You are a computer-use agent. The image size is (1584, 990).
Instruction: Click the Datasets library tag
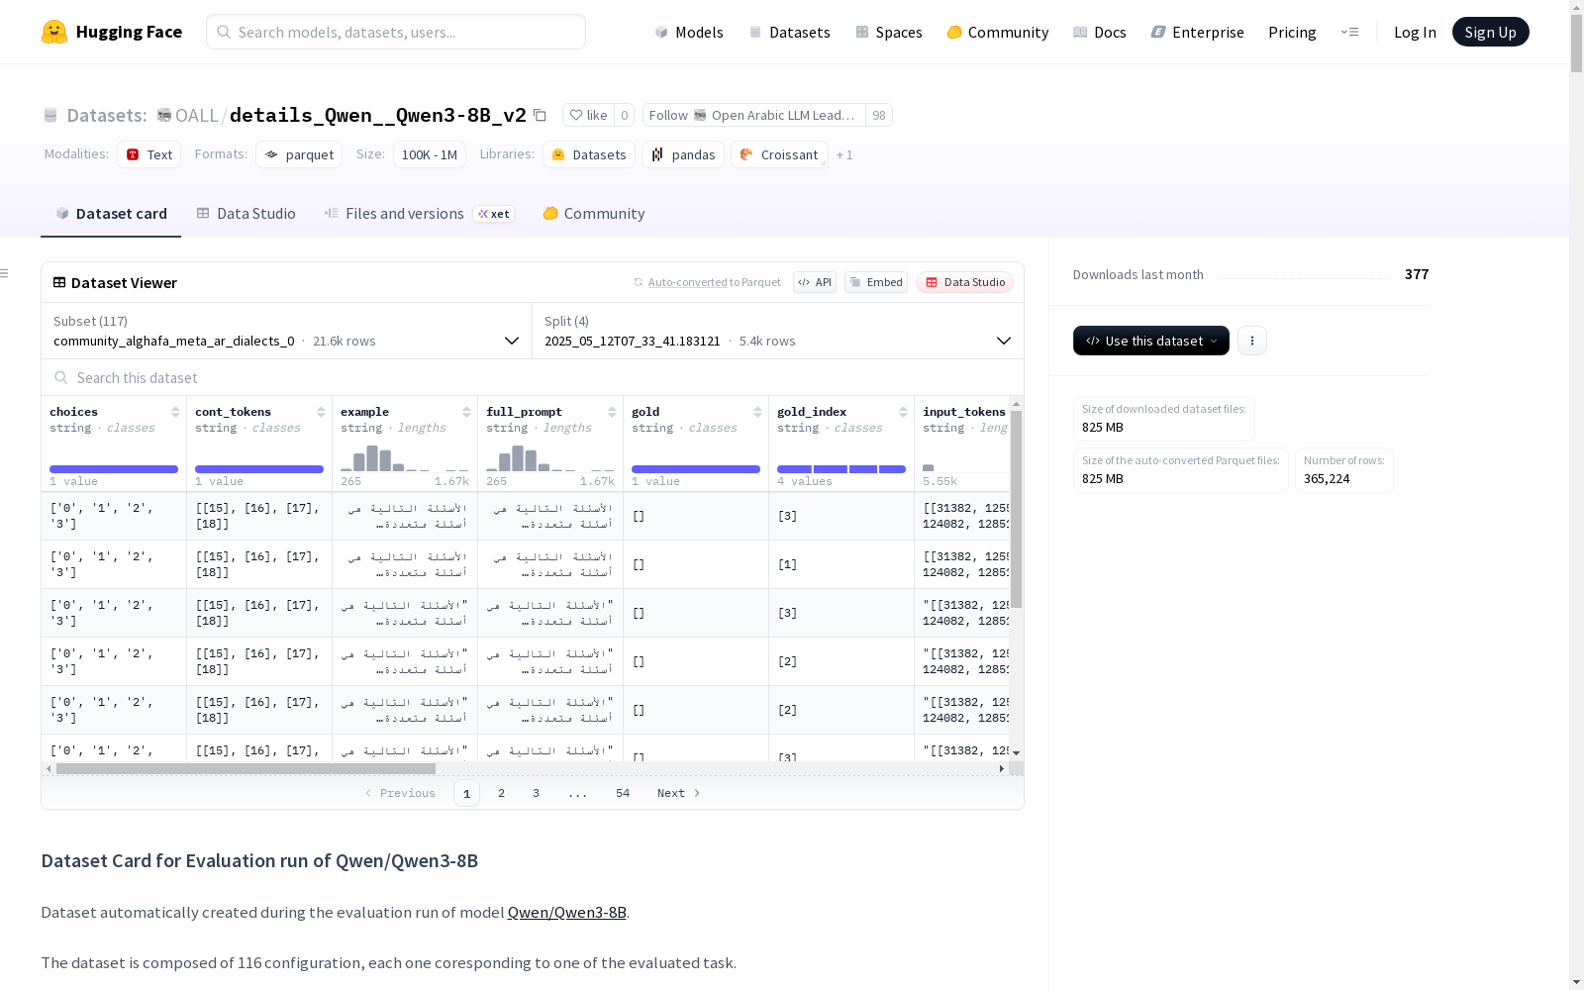pyautogui.click(x=589, y=154)
